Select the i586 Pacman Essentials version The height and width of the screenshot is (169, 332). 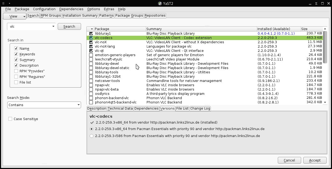pos(92,136)
